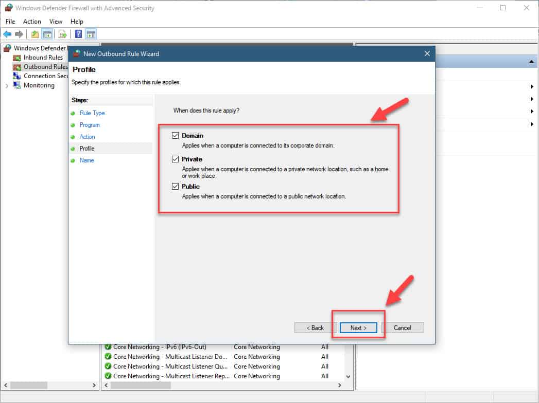Image resolution: width=539 pixels, height=403 pixels.
Task: Select Core Networking - Multicast Listener Qu... rule
Action: click(x=170, y=367)
